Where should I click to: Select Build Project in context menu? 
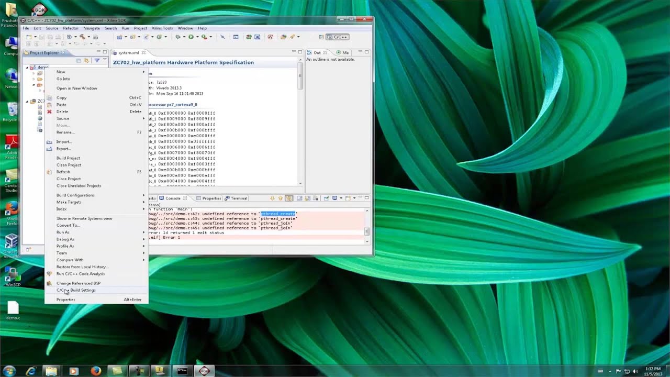point(96,158)
